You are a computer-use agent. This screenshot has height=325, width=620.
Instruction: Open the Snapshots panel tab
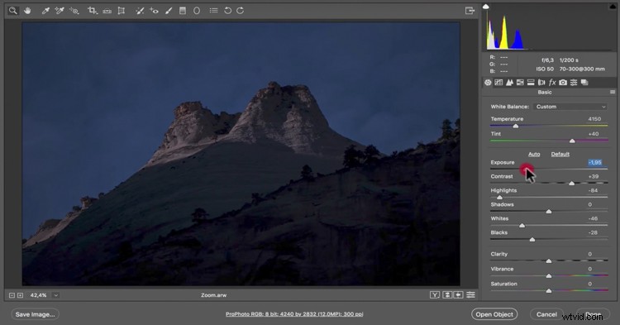point(584,82)
